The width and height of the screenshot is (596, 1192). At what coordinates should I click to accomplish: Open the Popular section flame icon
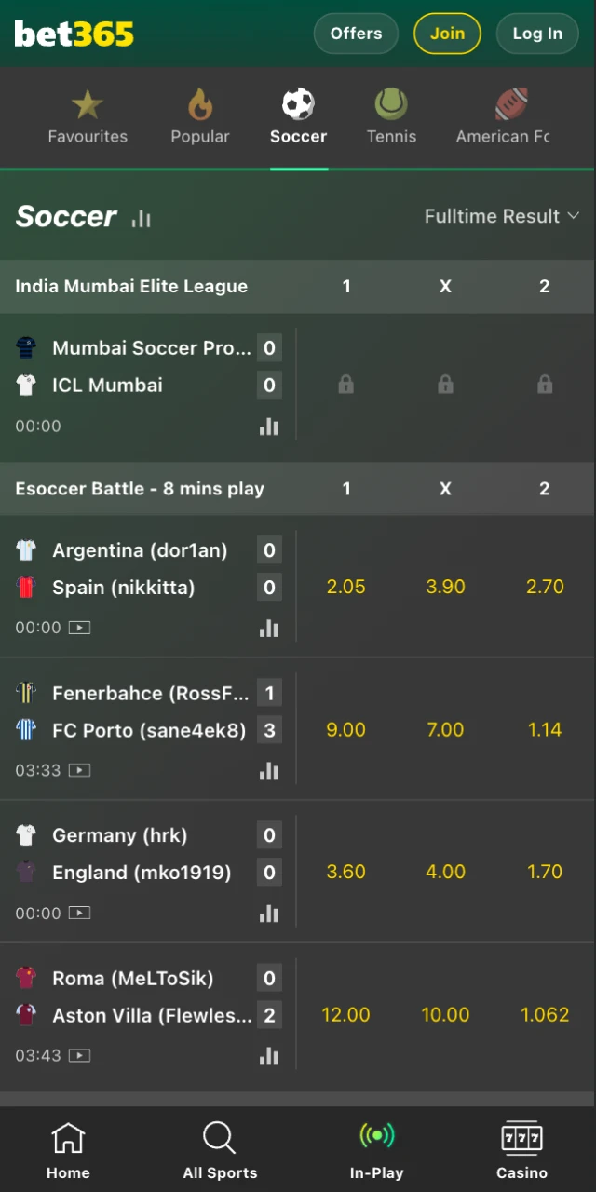coord(200,103)
